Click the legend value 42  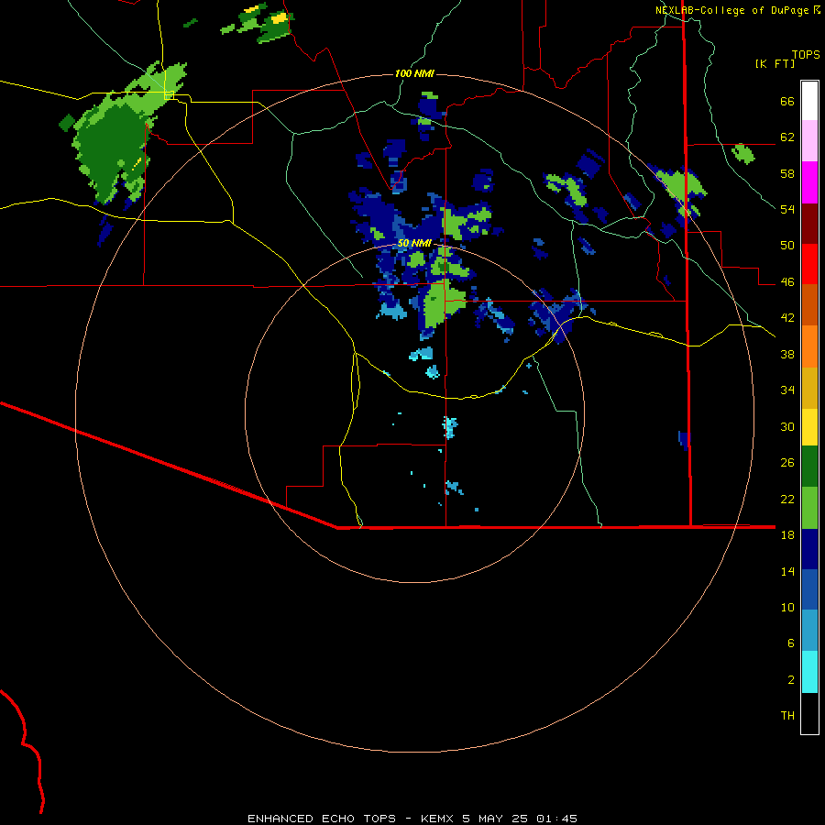click(787, 318)
